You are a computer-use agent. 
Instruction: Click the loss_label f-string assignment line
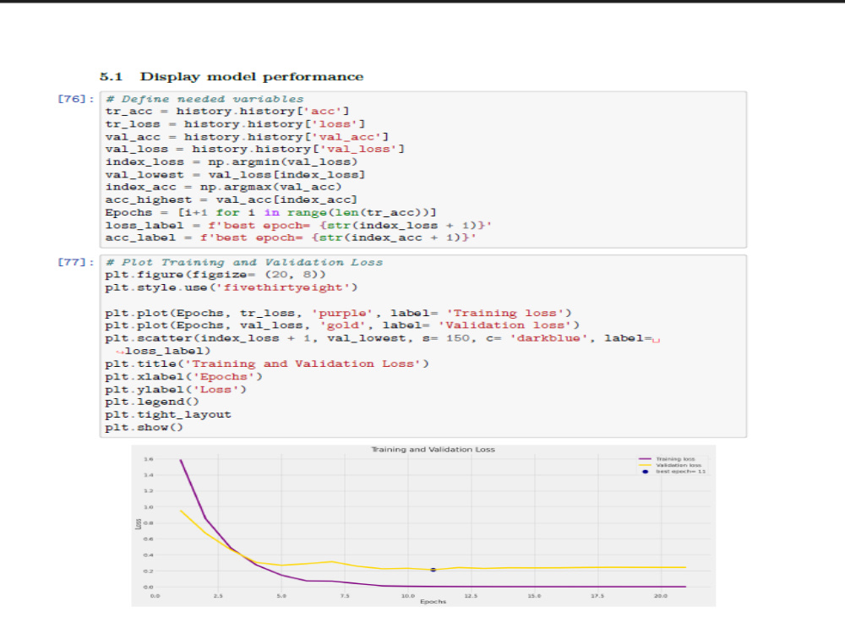pos(298,226)
